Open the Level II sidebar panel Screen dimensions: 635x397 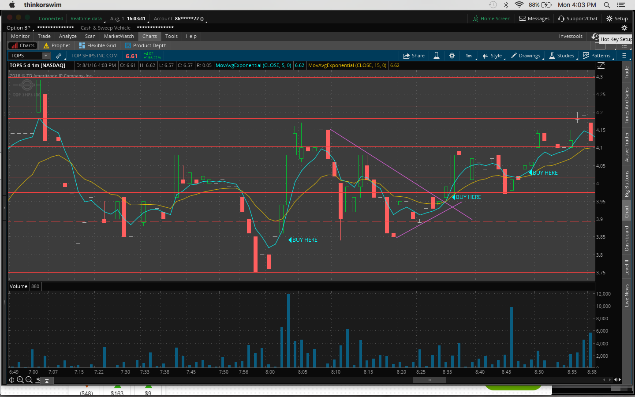tap(627, 267)
